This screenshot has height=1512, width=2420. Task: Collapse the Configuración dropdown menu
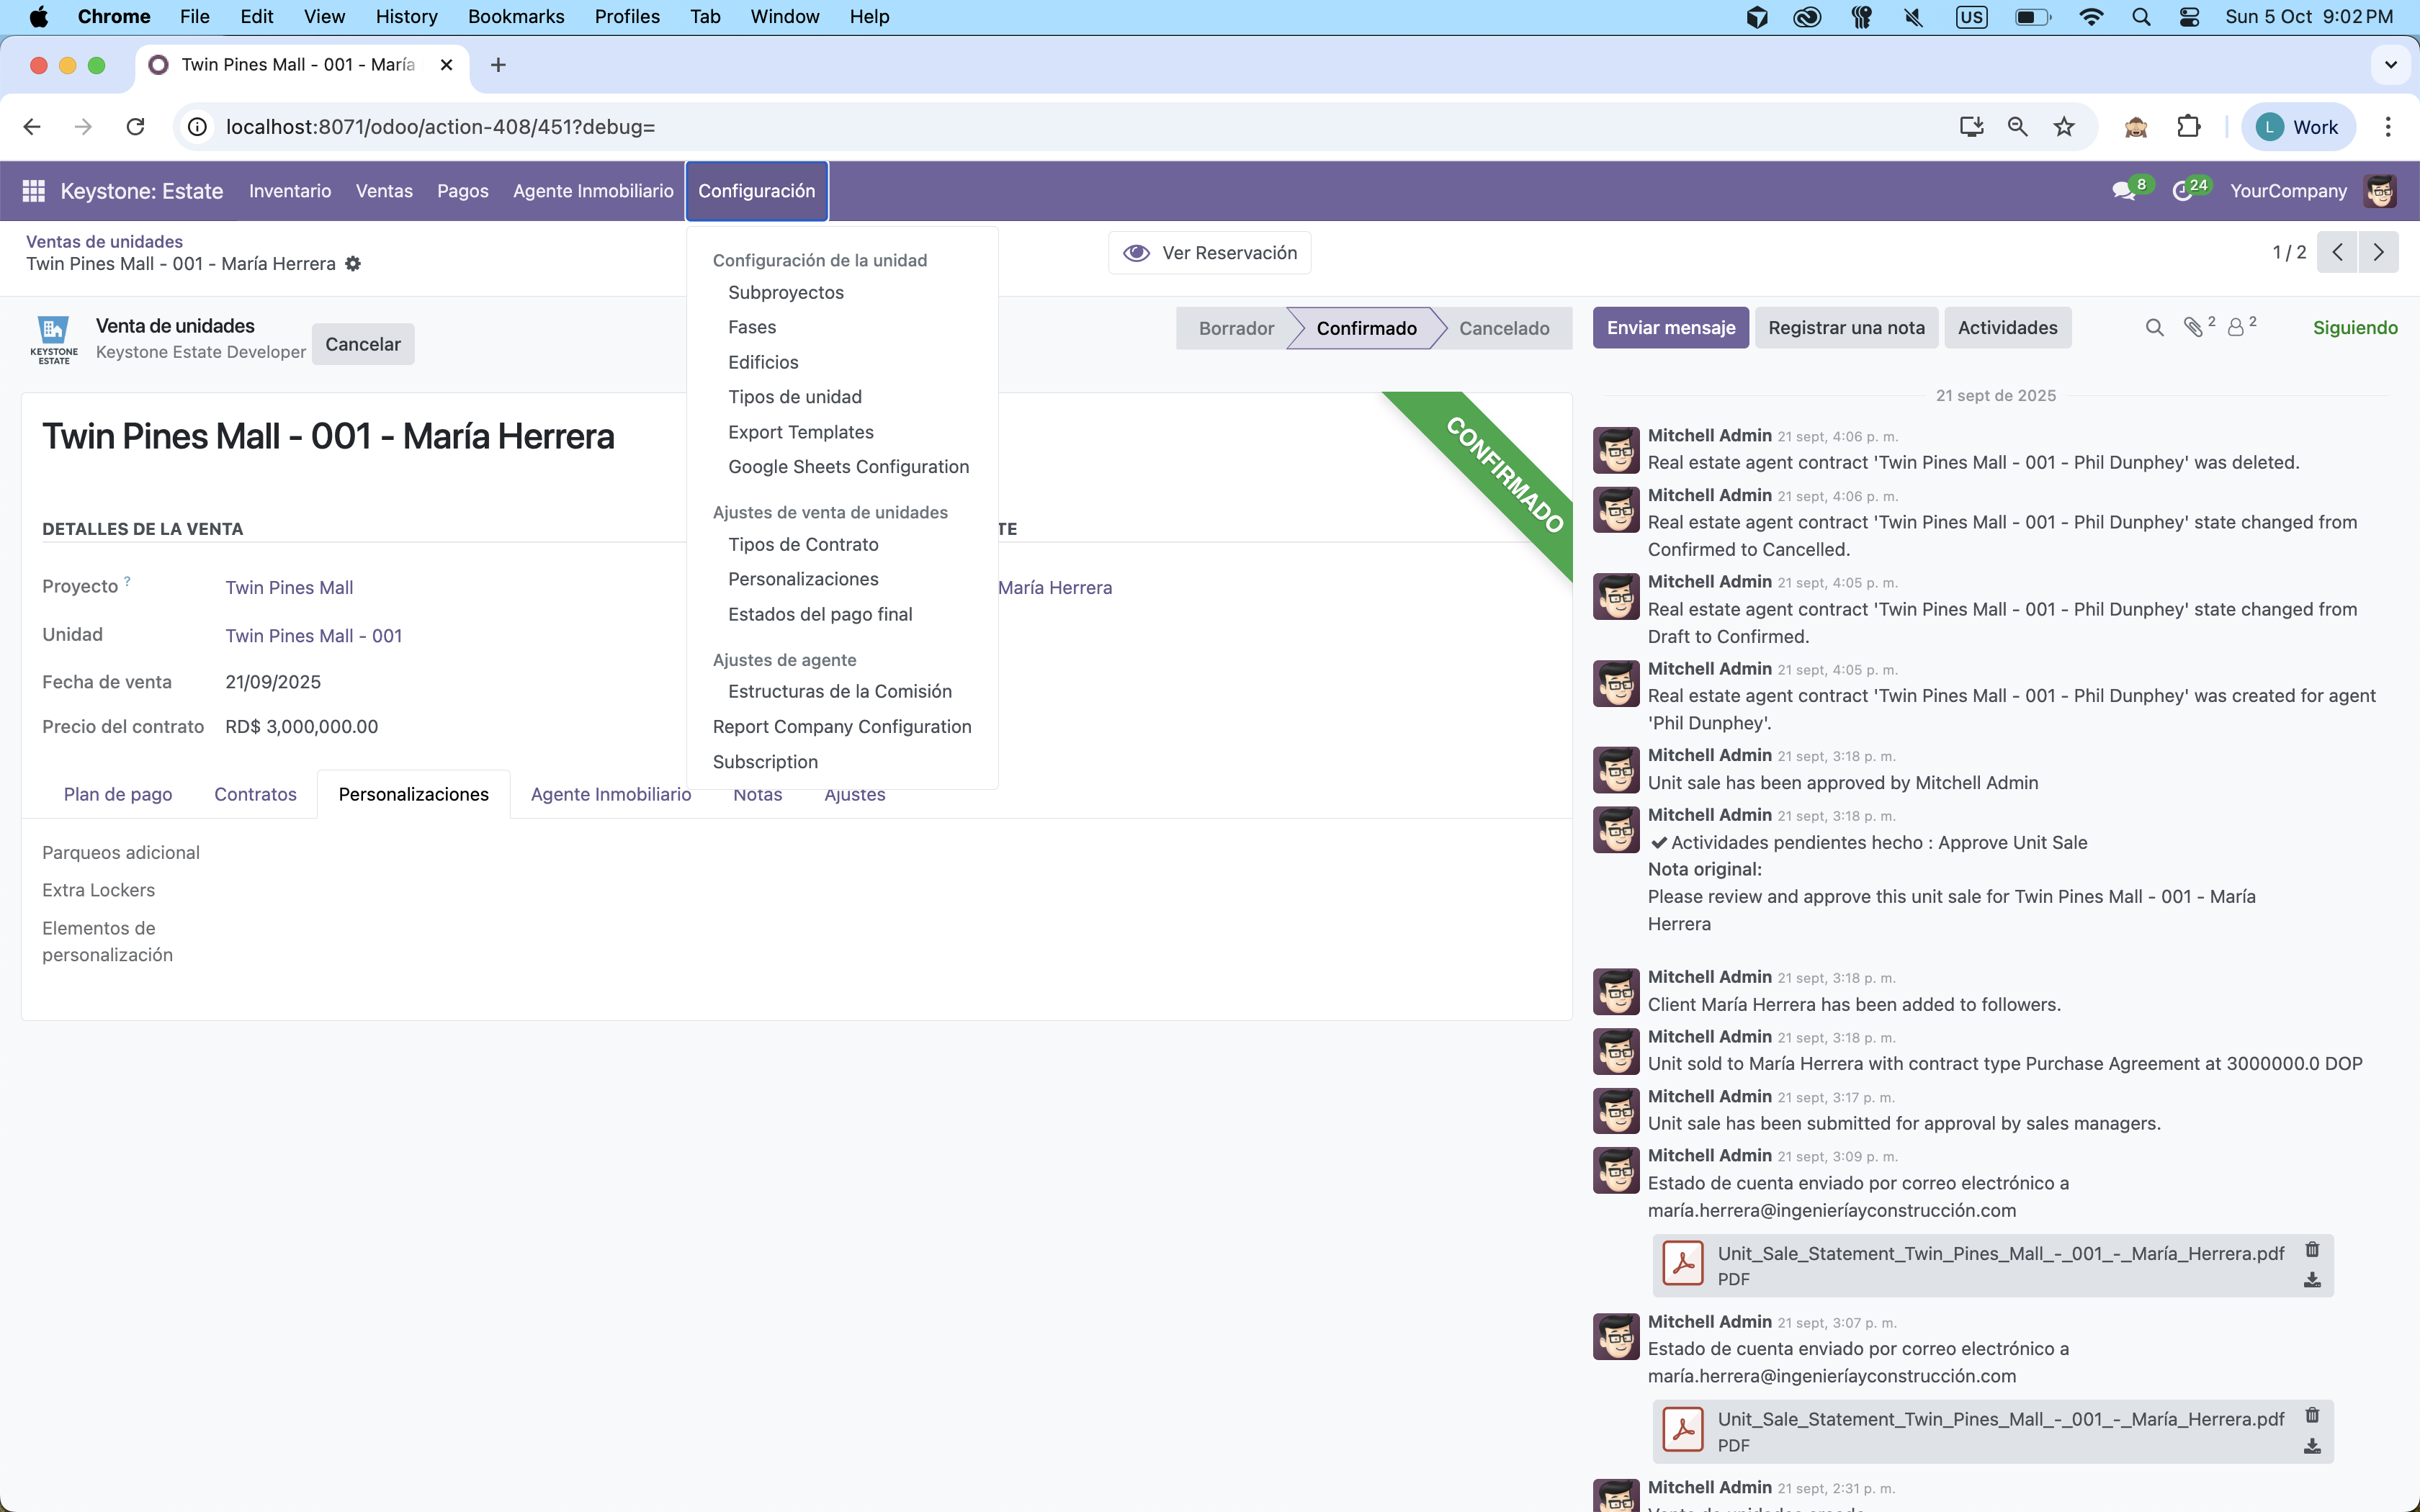(x=756, y=191)
